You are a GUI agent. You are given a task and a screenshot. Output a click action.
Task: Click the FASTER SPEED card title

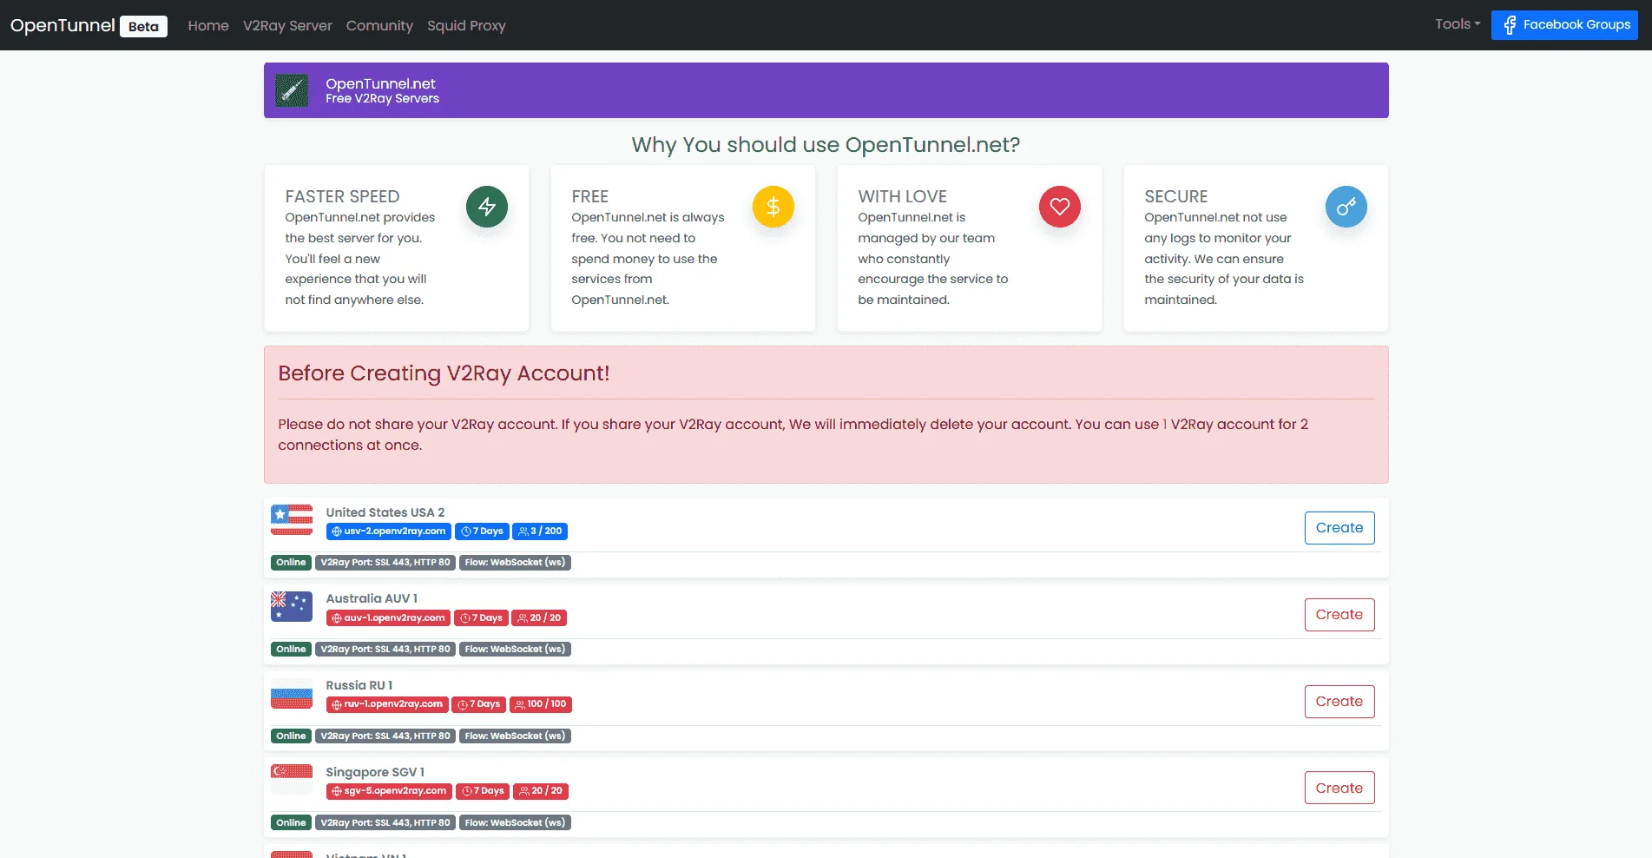point(342,196)
